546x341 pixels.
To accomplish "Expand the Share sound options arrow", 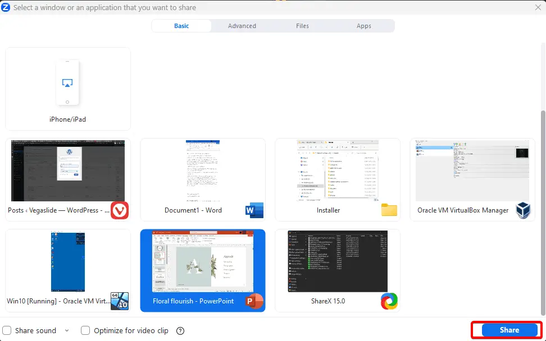I will pyautogui.click(x=67, y=330).
